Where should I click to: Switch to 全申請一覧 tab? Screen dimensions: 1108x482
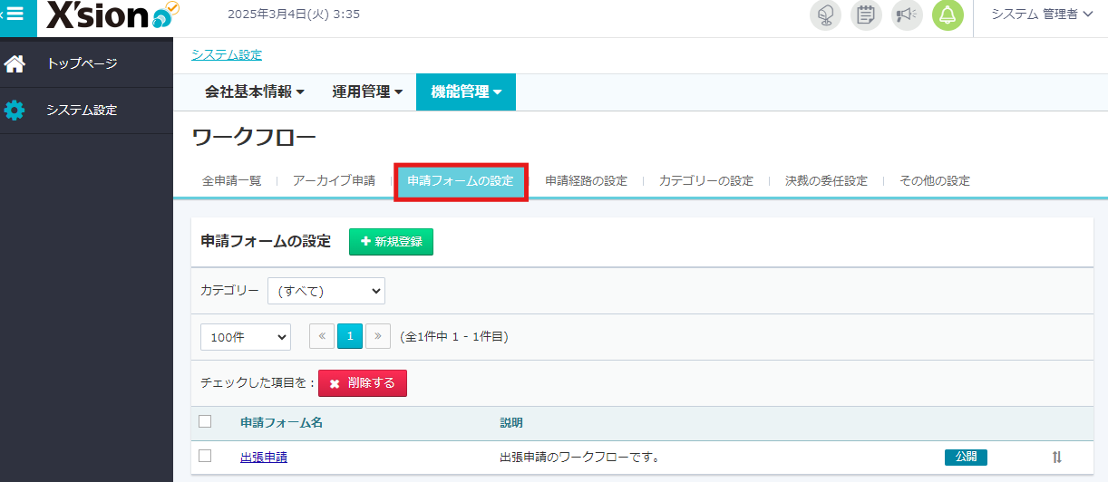click(232, 180)
